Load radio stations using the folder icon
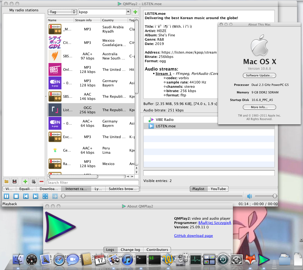This screenshot has width=303, height=270. pyautogui.click(x=6, y=181)
